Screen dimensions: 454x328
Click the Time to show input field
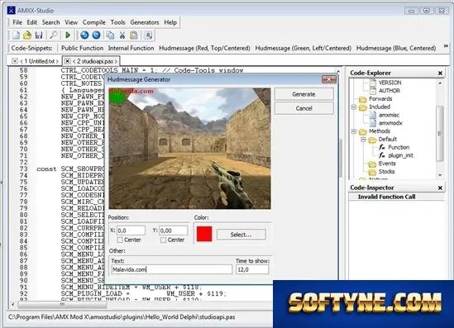tap(252, 269)
